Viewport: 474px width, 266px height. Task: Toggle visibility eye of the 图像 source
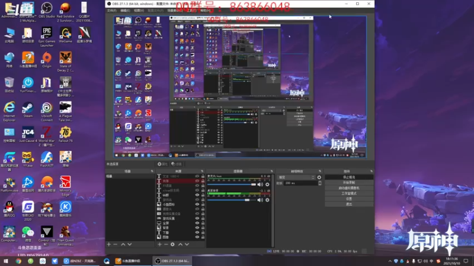197,237
